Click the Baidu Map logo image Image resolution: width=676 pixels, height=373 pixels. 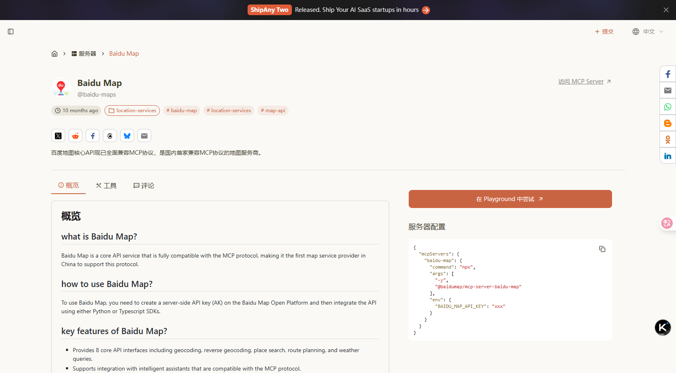pos(61,88)
